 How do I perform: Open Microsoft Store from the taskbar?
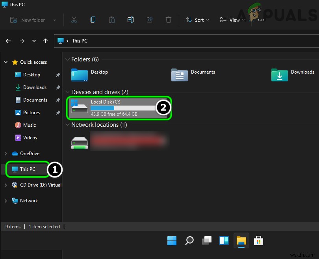[258, 240]
